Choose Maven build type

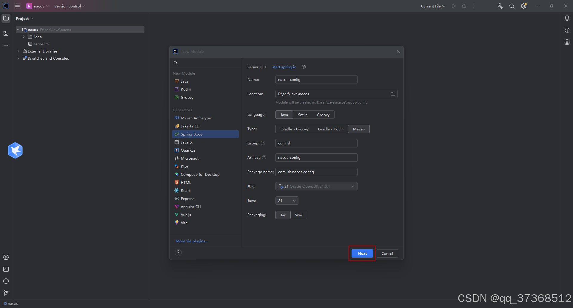pos(359,129)
